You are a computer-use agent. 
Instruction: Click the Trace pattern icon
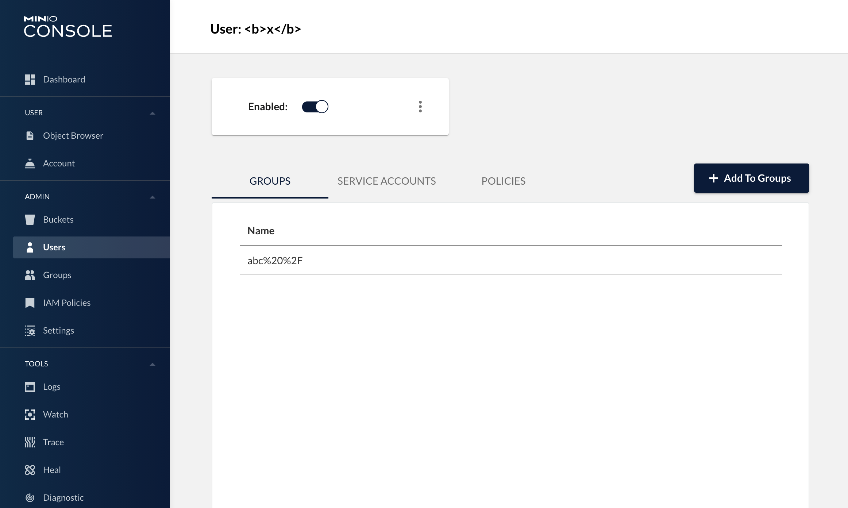[30, 442]
